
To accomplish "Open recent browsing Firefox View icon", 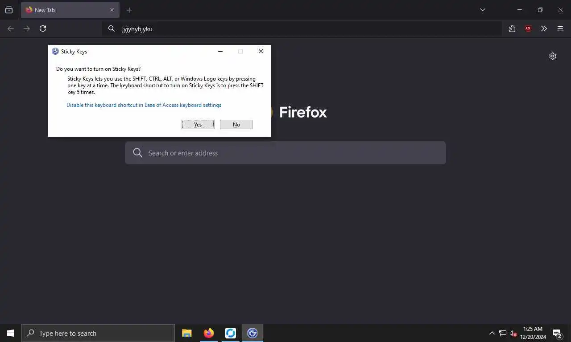I will click(9, 10).
